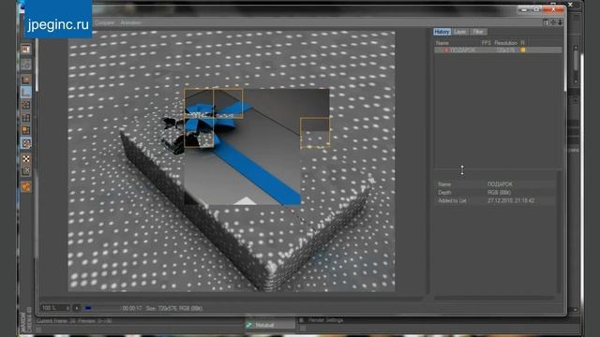The image size is (600, 337).
Task: Open the zoom percentage field showing 100 %
Action: click(x=55, y=308)
